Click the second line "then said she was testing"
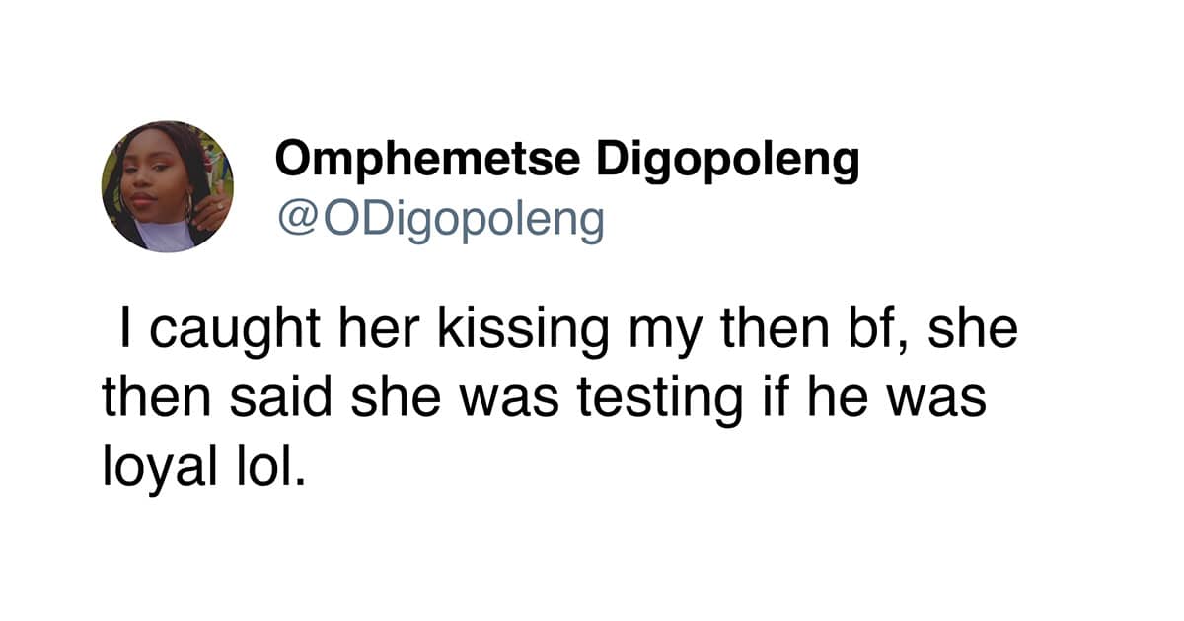Image resolution: width=1184 pixels, height=621 pixels. 544,401
